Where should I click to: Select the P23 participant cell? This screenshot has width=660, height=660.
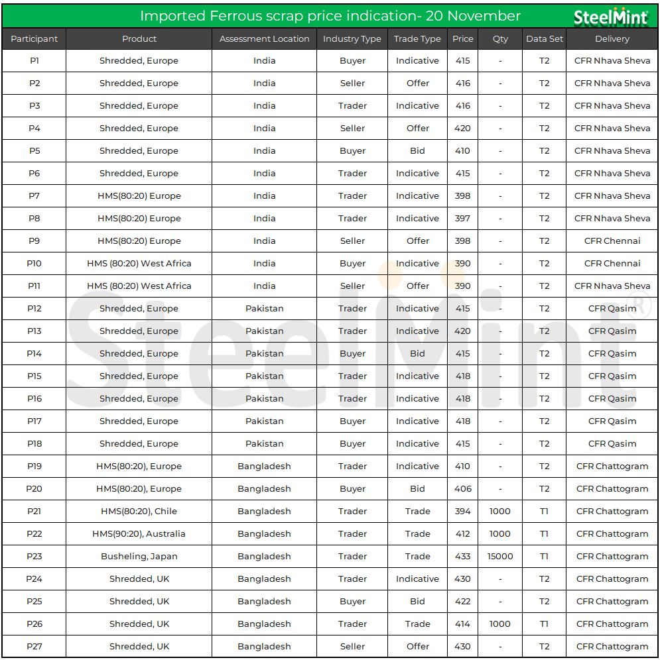click(x=34, y=557)
